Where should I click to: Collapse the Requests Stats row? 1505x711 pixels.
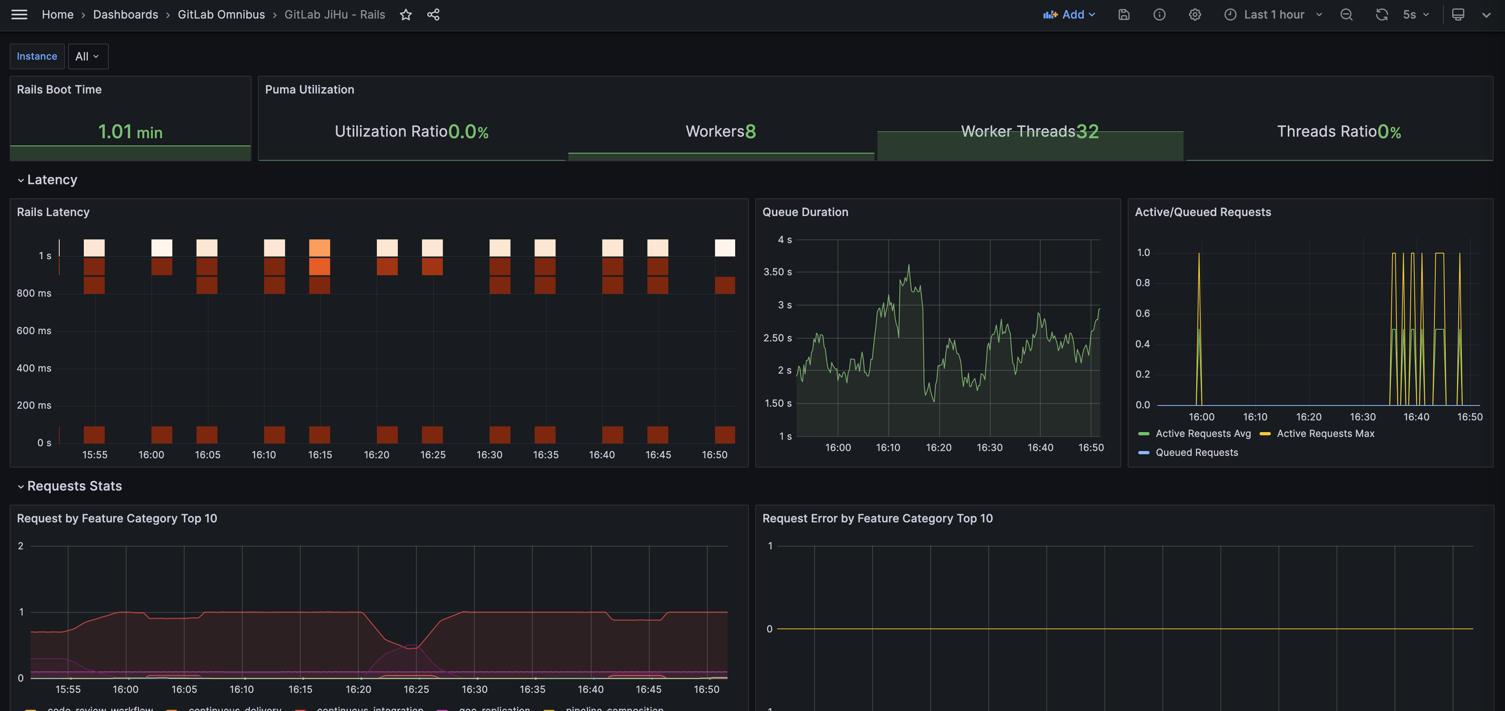coord(74,486)
